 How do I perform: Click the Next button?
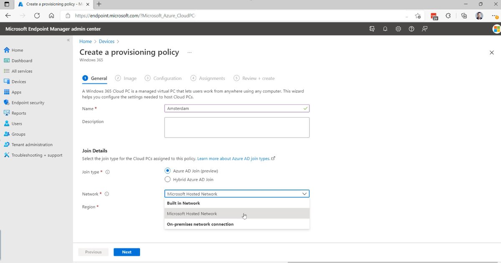[127, 252]
